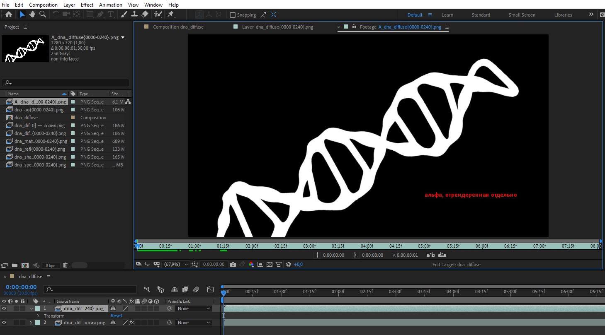Take a snapshot with the camera icon
Viewport: 605px width, 335px height.
pos(233,264)
